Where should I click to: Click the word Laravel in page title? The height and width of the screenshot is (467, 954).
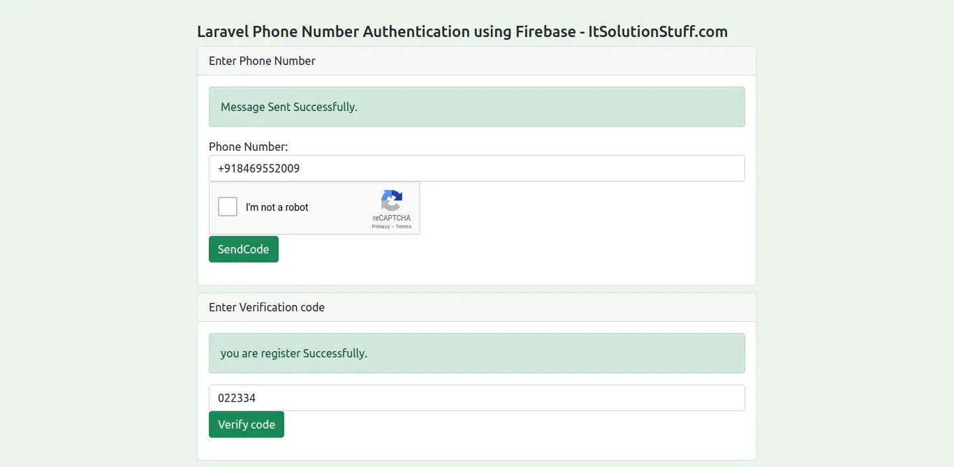pyautogui.click(x=223, y=31)
